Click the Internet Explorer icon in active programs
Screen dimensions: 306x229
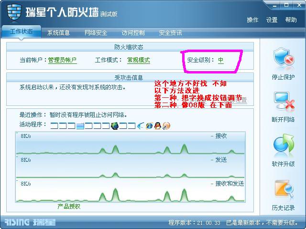[149, 126]
